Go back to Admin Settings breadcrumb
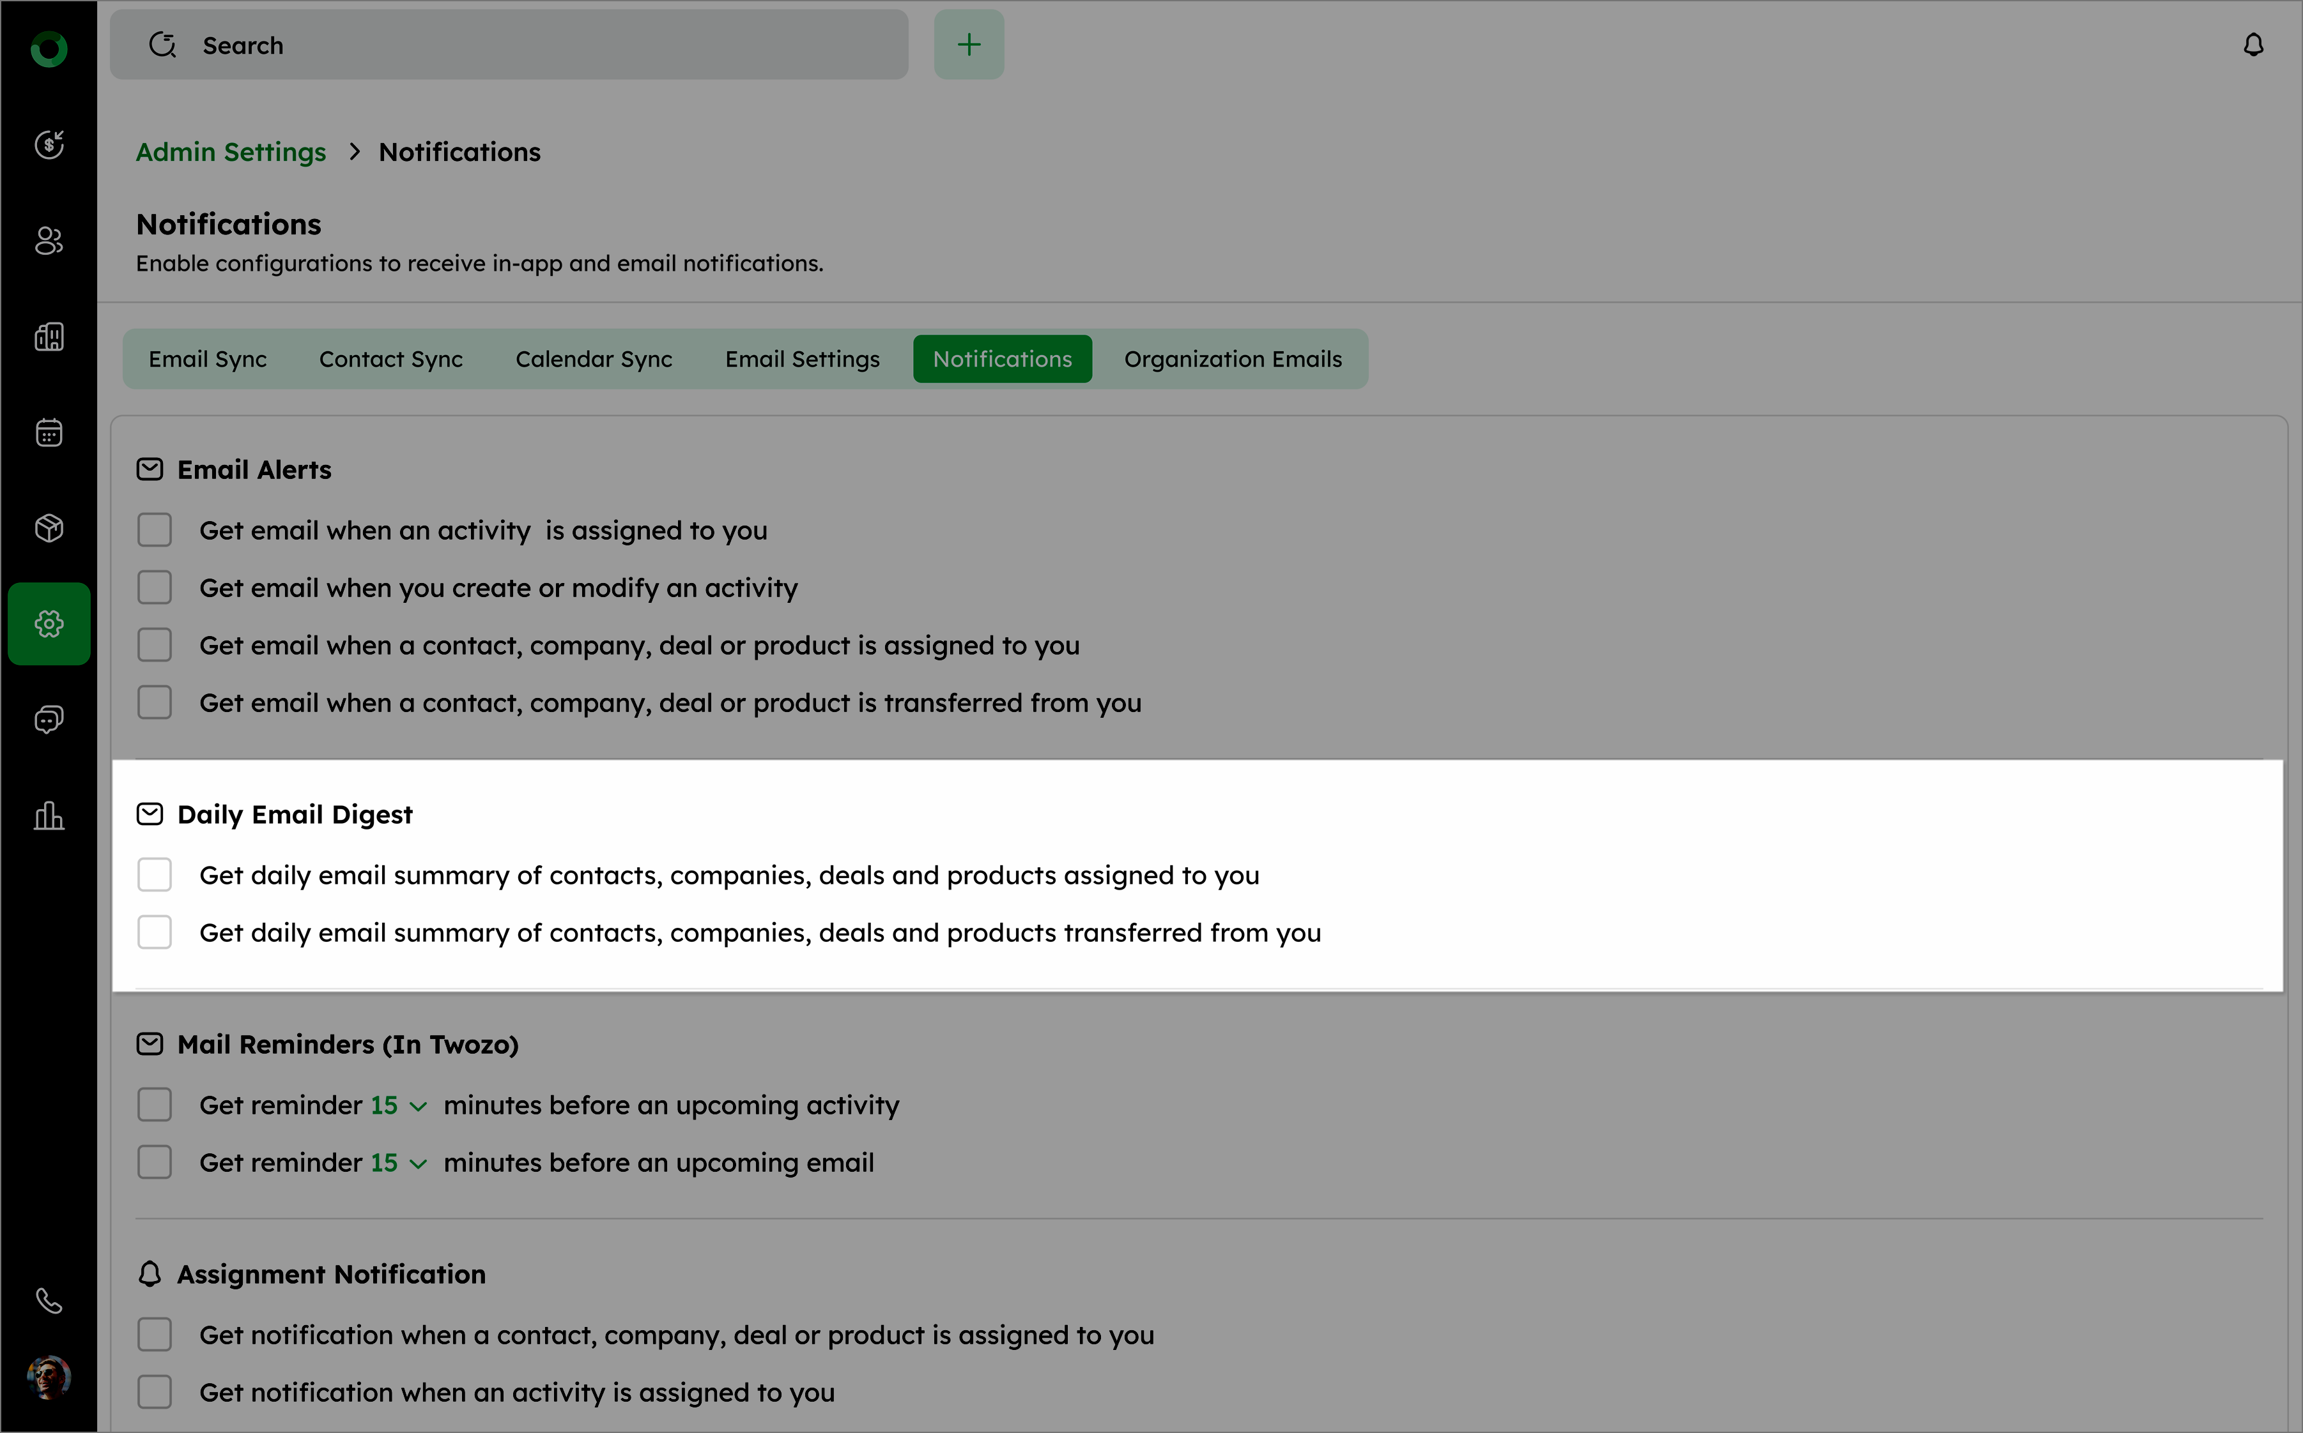The image size is (2303, 1433). coord(231,151)
